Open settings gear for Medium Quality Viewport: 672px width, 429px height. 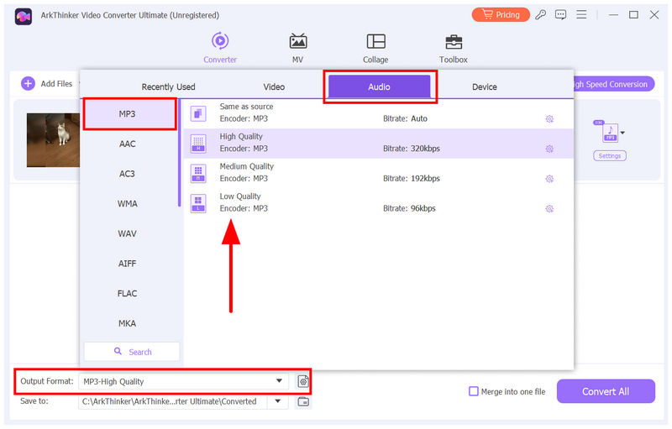click(x=549, y=179)
